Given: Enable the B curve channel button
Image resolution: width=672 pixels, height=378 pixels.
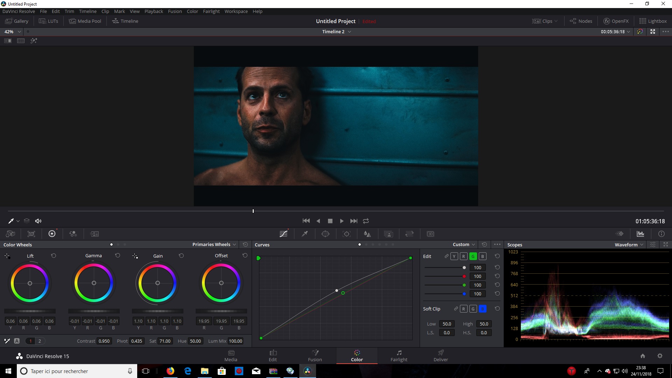Looking at the screenshot, I should point(482,257).
